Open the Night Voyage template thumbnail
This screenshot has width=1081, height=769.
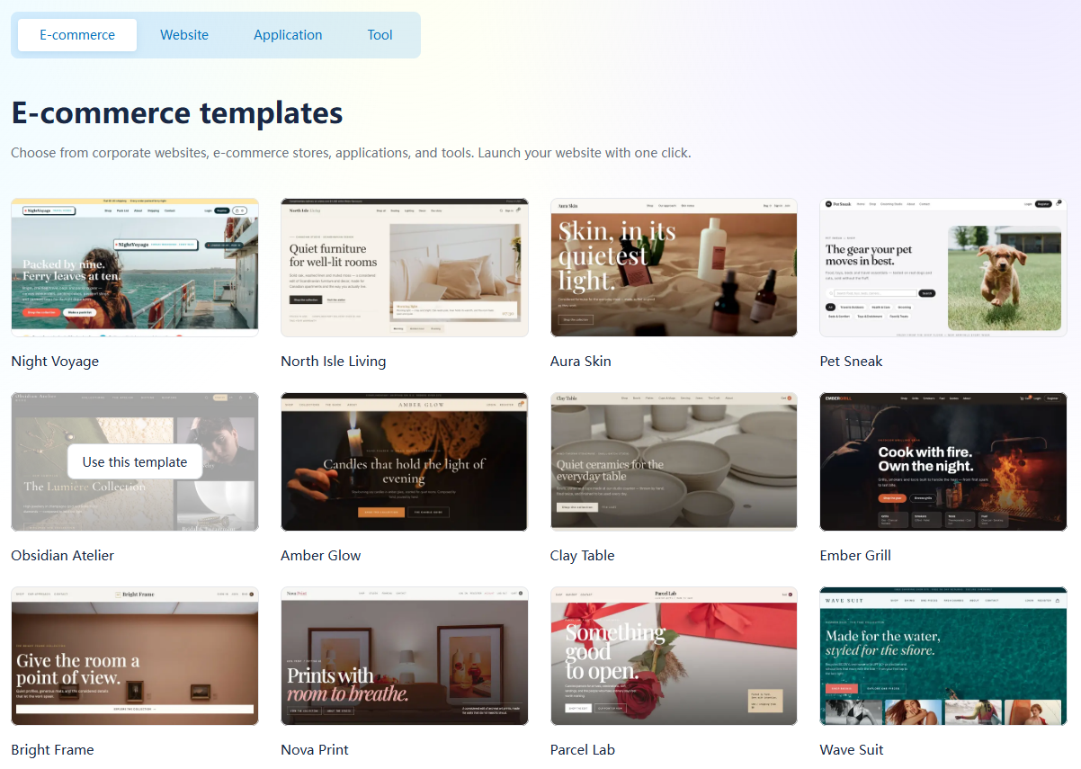pos(135,267)
